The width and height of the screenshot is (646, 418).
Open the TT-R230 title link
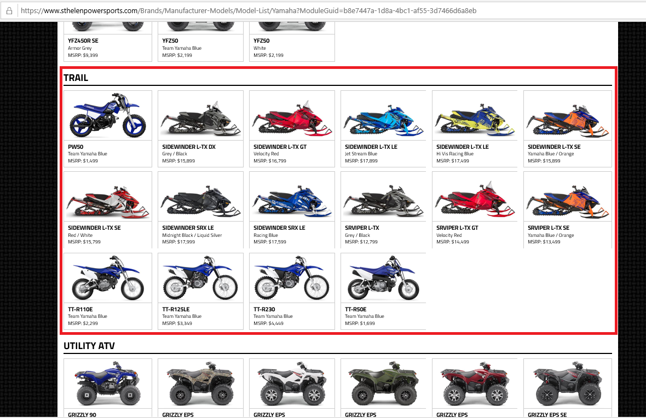264,309
